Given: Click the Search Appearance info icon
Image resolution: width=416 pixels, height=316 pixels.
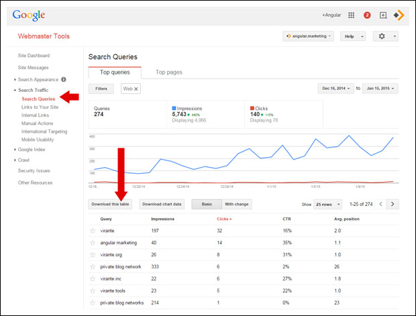Looking at the screenshot, I should tap(64, 79).
